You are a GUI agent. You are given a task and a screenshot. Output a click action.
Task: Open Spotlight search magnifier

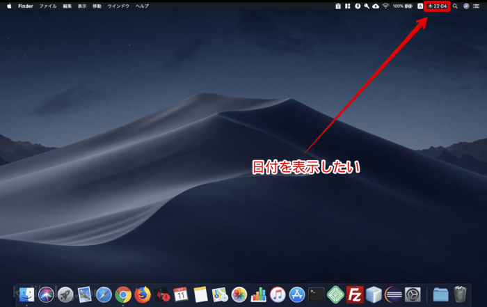pyautogui.click(x=455, y=6)
